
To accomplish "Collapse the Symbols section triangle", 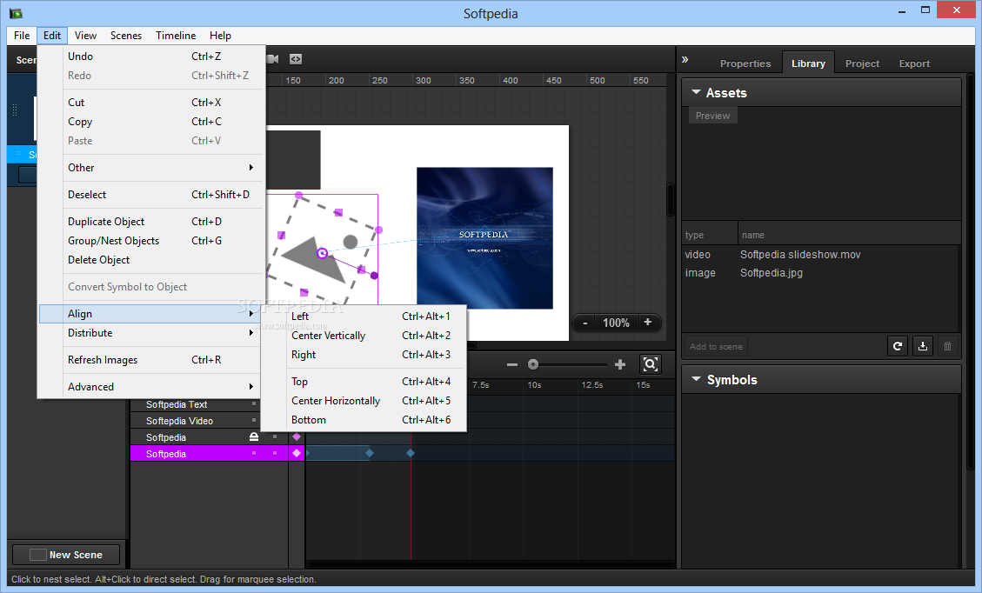I will (696, 379).
